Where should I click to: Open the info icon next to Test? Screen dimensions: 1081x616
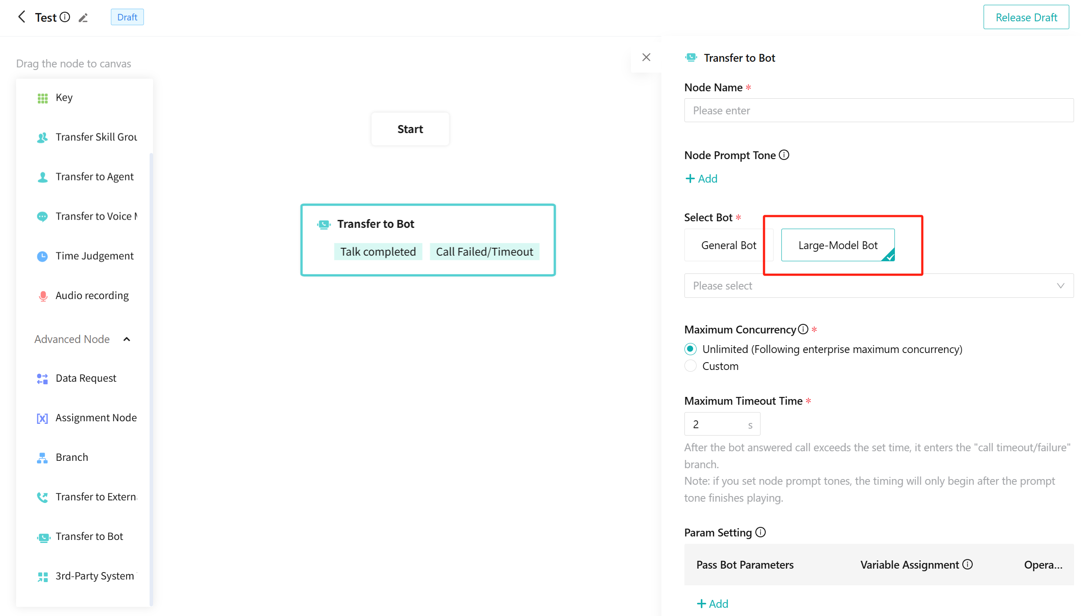pos(65,17)
